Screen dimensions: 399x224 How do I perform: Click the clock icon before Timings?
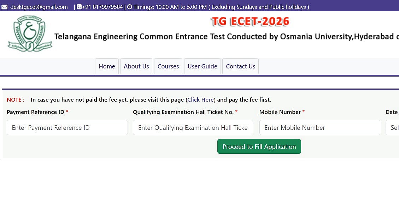click(129, 7)
